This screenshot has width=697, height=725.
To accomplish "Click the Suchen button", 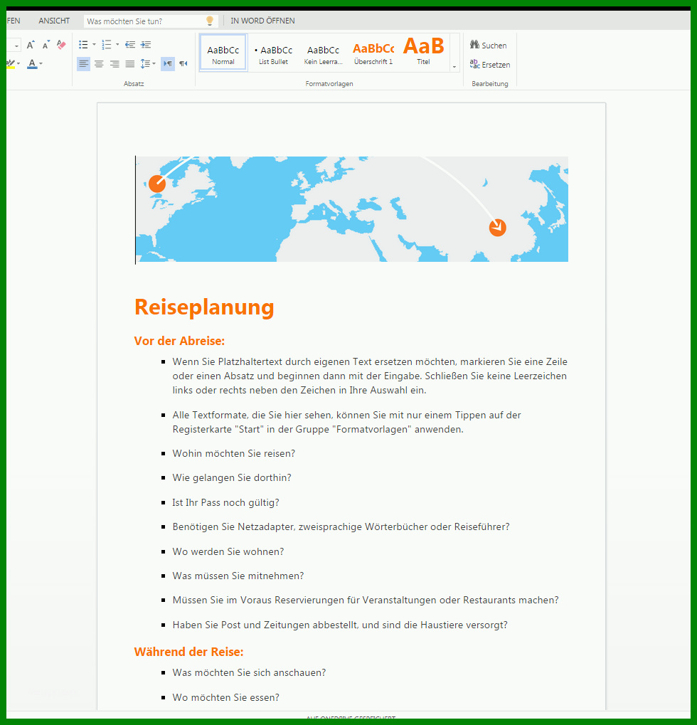I will (x=489, y=46).
